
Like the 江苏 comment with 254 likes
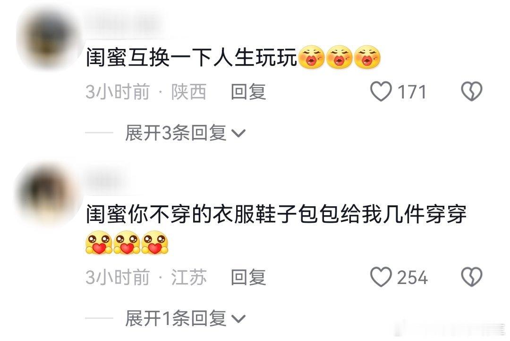(x=381, y=277)
